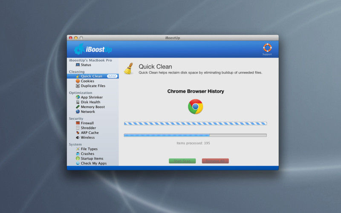
Task: Click the "Items processed: 395" text
Action: [x=193, y=143]
